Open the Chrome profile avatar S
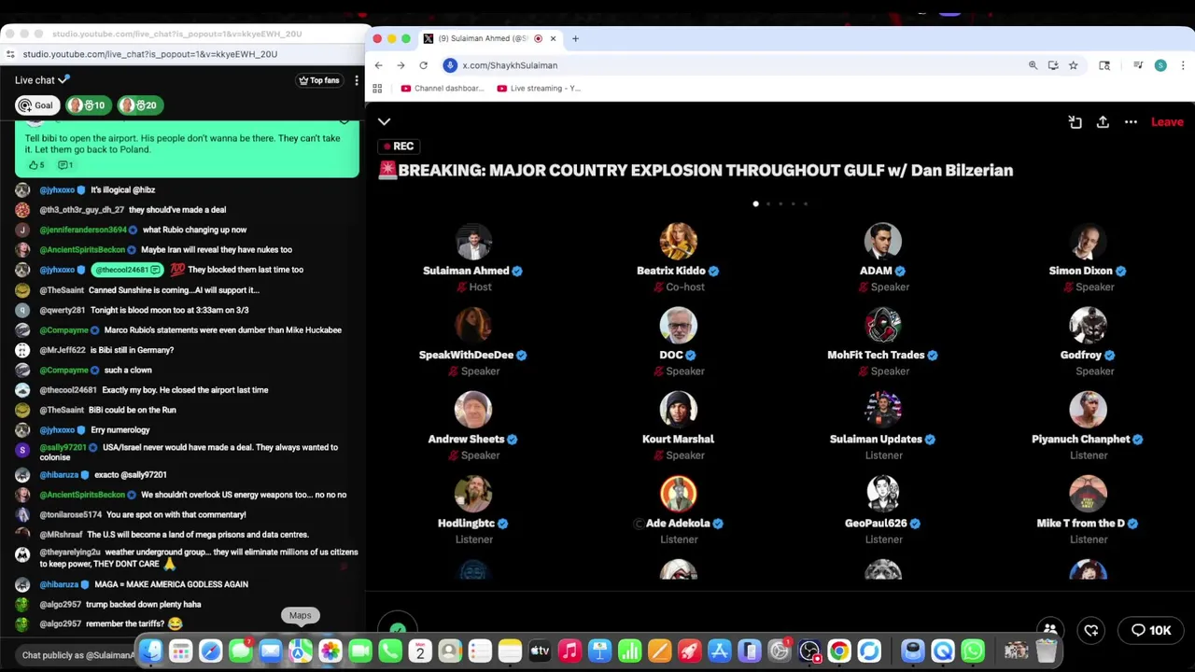This screenshot has width=1195, height=672. (x=1160, y=65)
